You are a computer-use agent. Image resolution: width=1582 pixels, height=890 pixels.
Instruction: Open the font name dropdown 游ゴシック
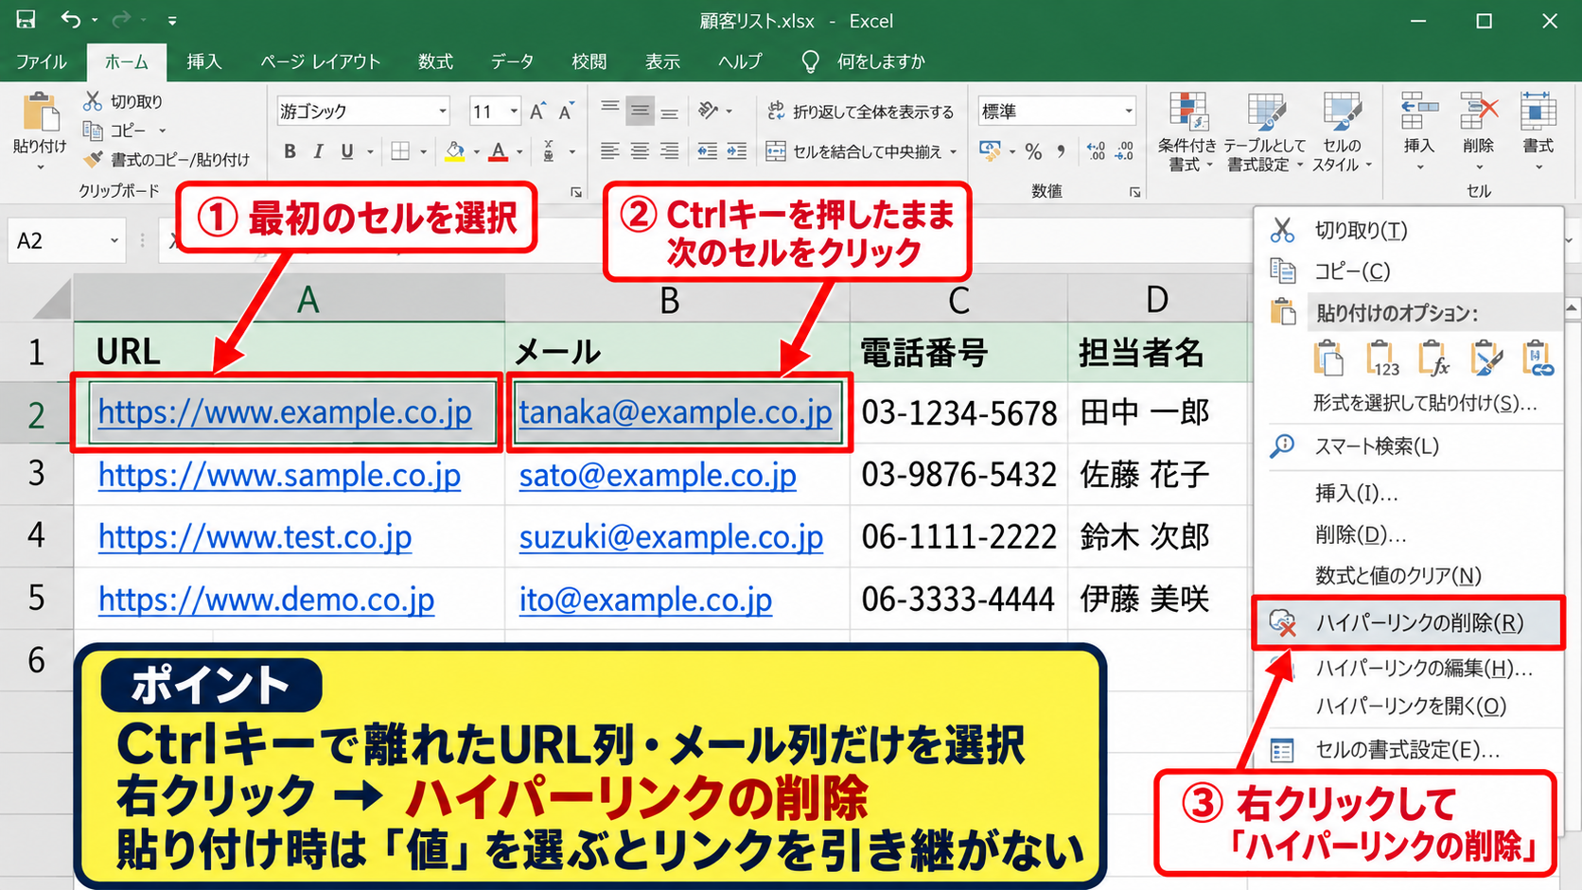[x=442, y=112]
